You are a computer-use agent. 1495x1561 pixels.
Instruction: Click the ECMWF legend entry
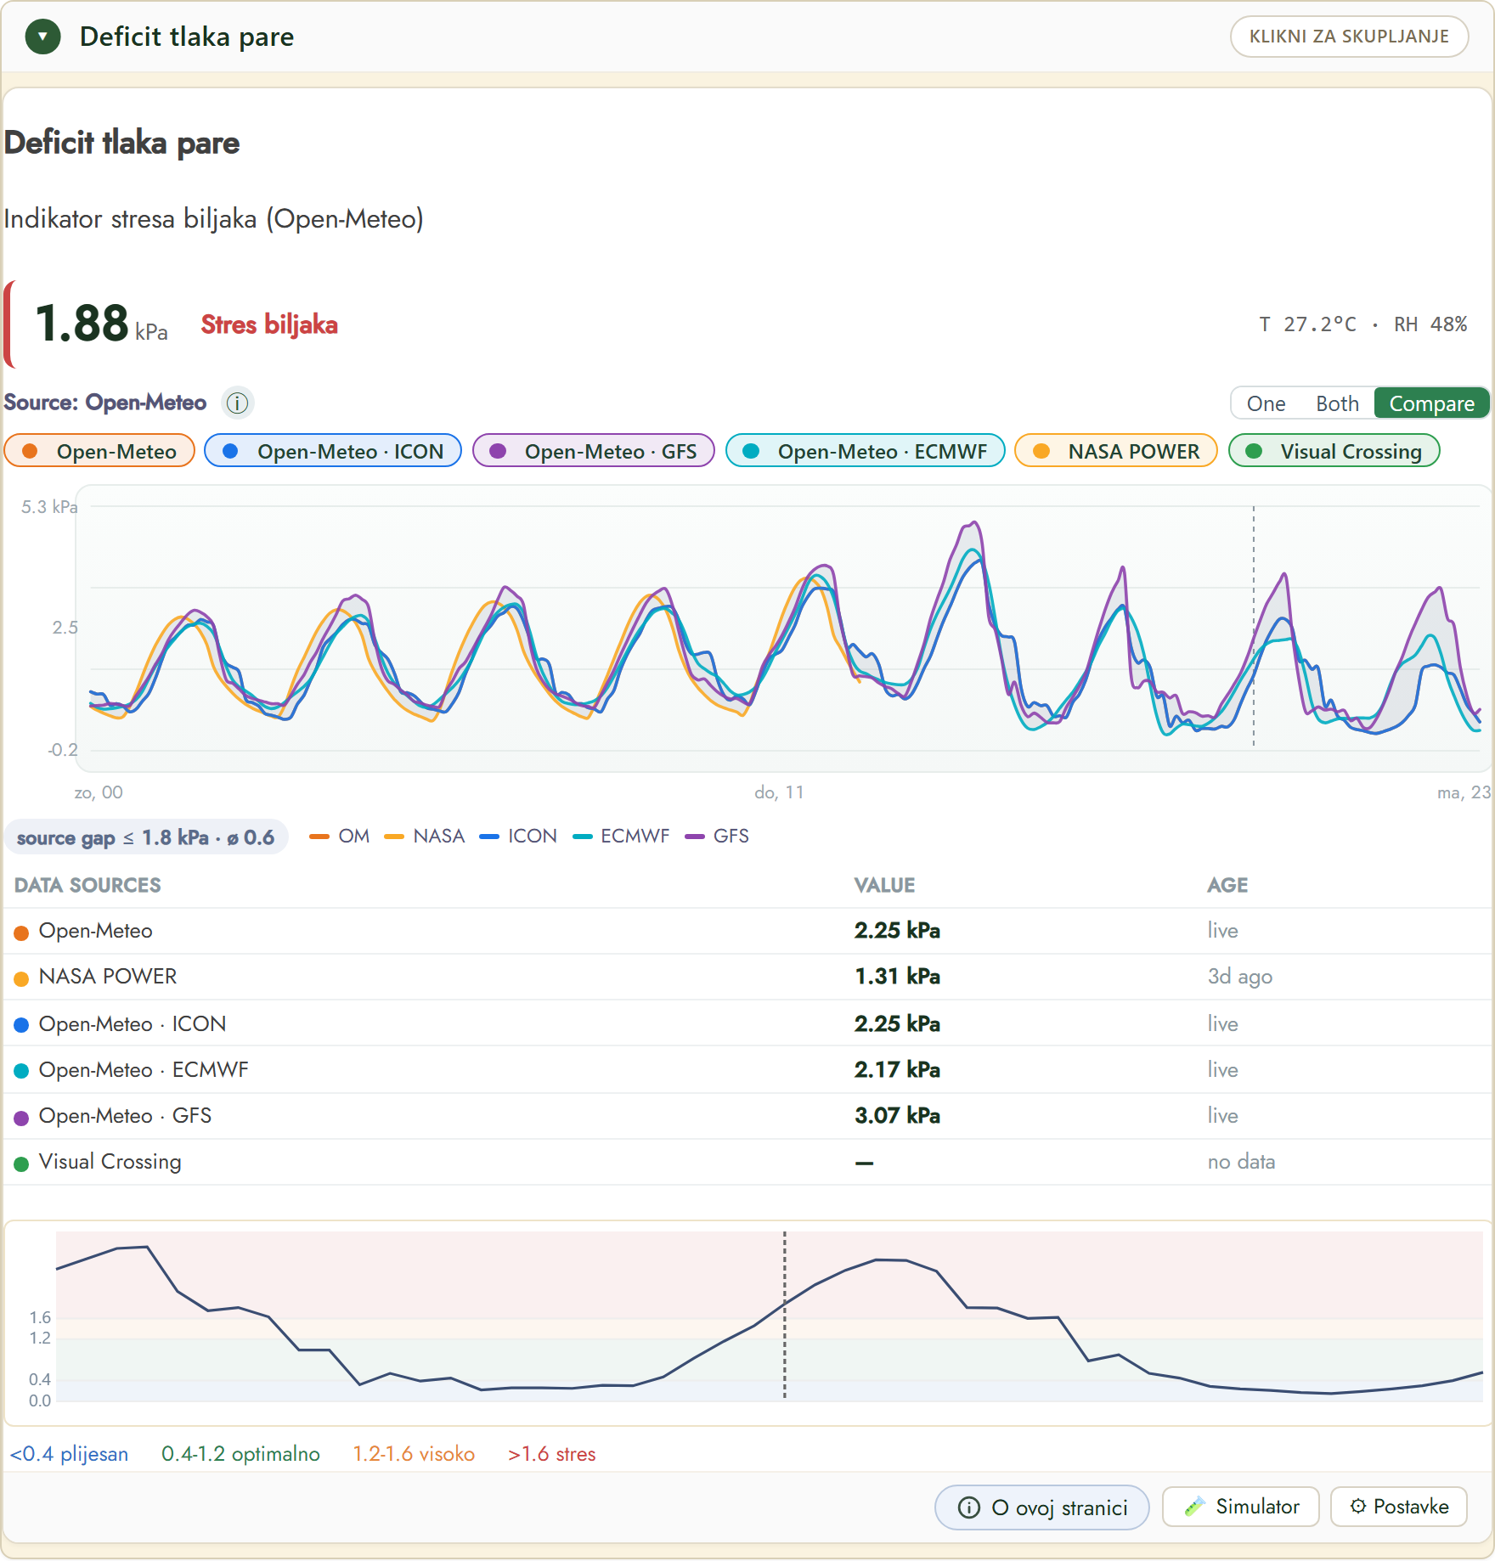tap(621, 837)
